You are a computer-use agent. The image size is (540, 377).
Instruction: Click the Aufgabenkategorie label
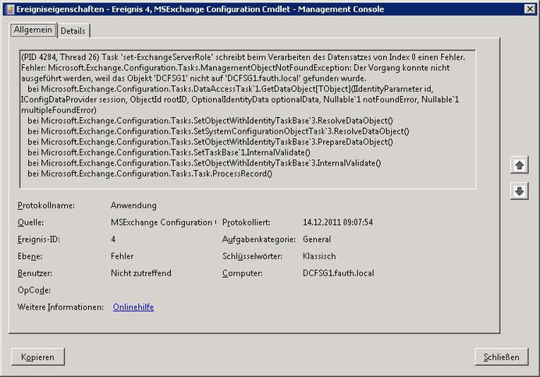click(x=259, y=240)
